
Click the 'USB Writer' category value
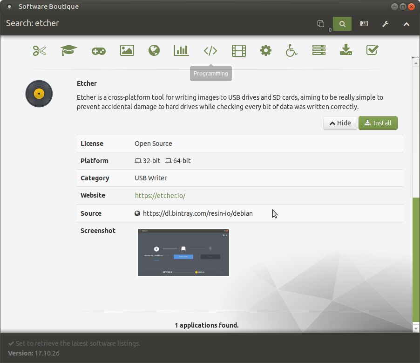[x=150, y=178]
